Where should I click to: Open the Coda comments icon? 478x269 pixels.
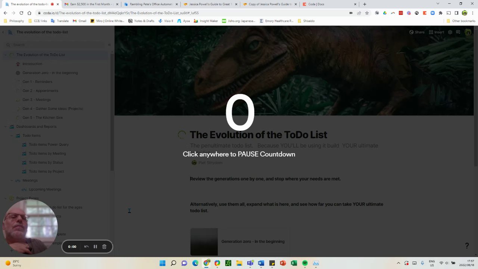tap(458, 32)
